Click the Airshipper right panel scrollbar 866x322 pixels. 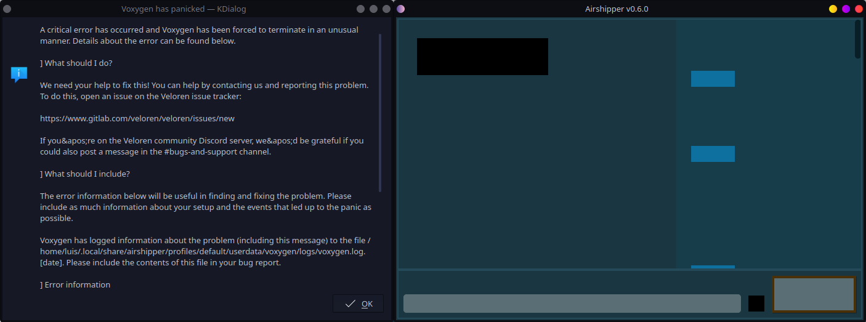tap(857, 39)
